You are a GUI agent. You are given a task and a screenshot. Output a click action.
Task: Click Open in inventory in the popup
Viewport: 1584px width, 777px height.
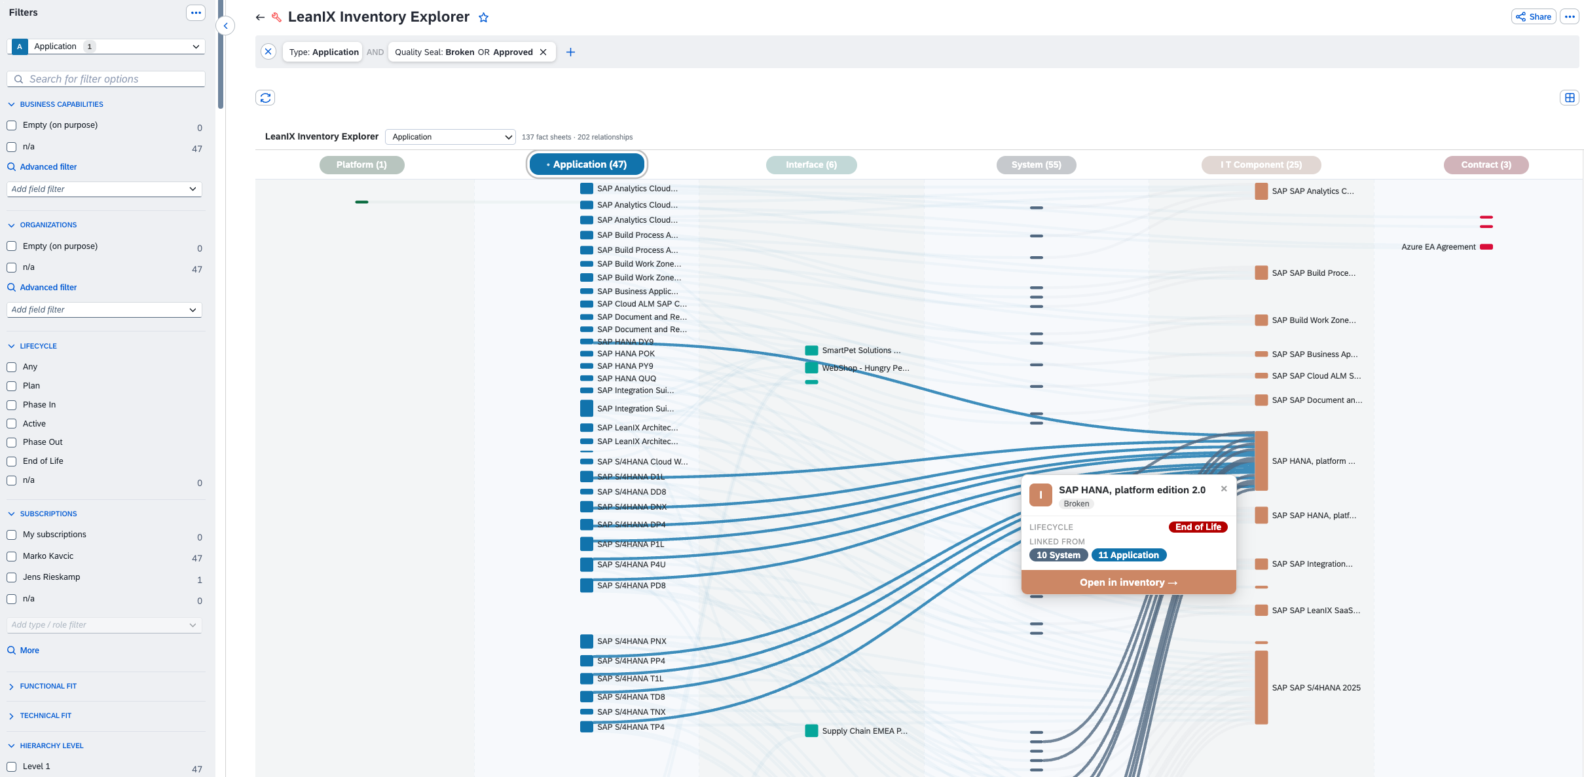pos(1129,582)
